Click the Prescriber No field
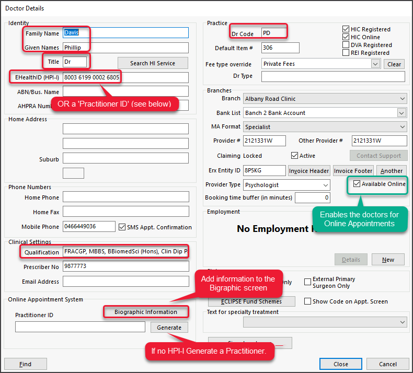Viewport: 413px width, 373px height. tap(126, 266)
